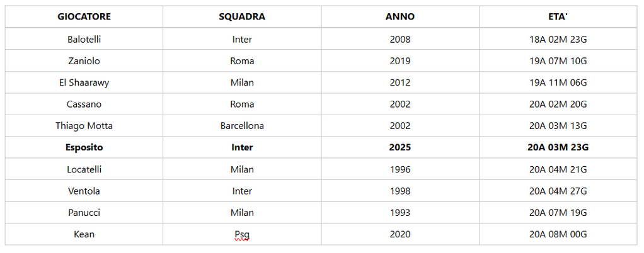
Task: Click the Ventola name cell
Action: tap(84, 191)
